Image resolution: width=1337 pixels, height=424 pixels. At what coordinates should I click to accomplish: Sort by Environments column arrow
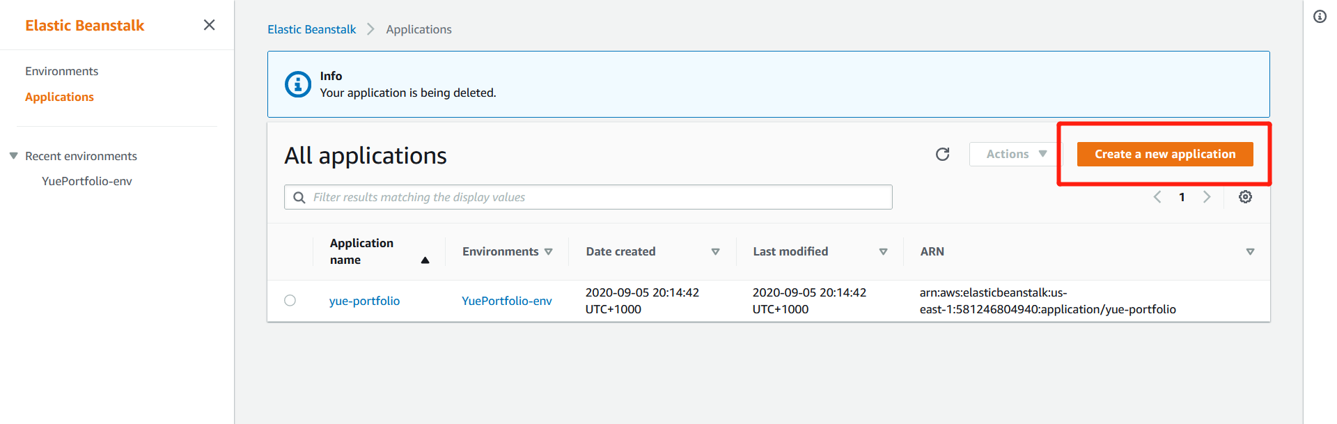(x=549, y=252)
